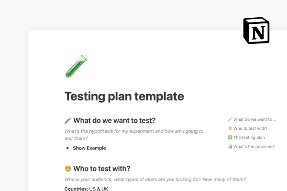Click the 'Countries: US & UK' line
The height and width of the screenshot is (191, 287).
click(x=87, y=189)
